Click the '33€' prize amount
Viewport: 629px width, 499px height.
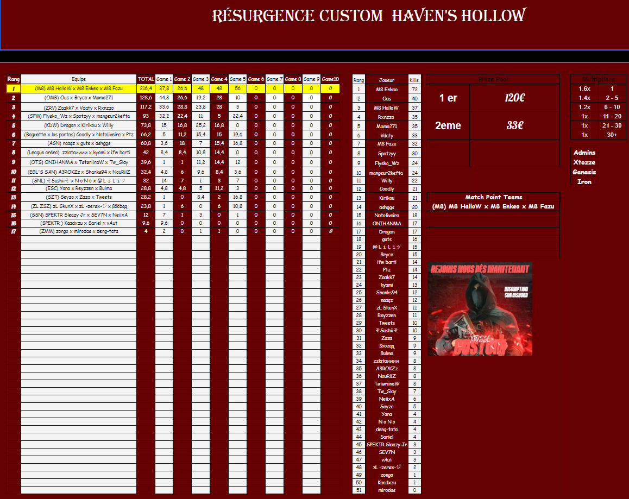click(515, 125)
